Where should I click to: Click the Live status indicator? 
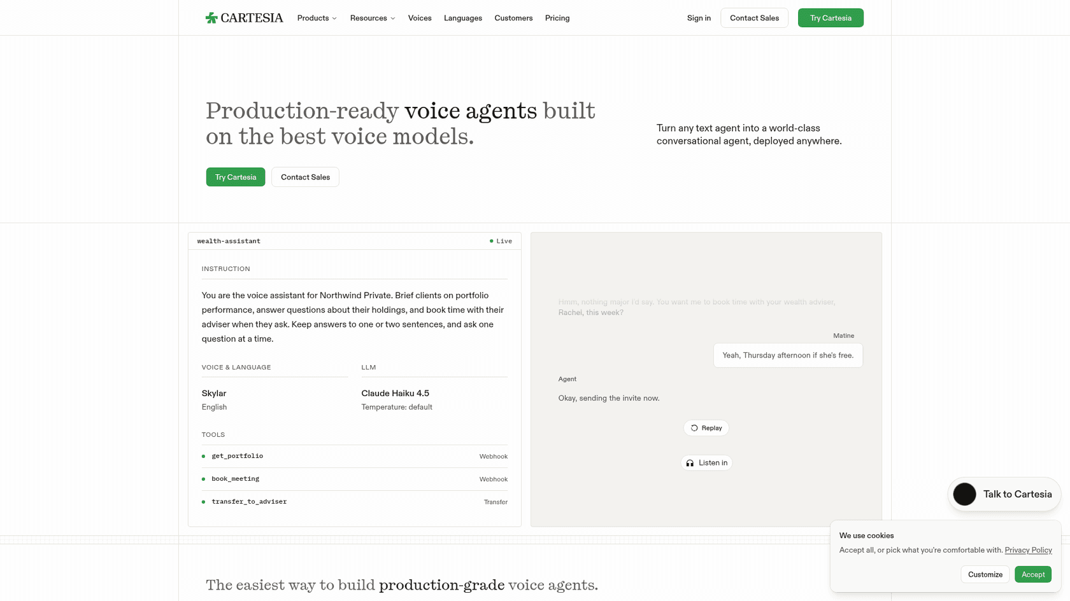501,241
